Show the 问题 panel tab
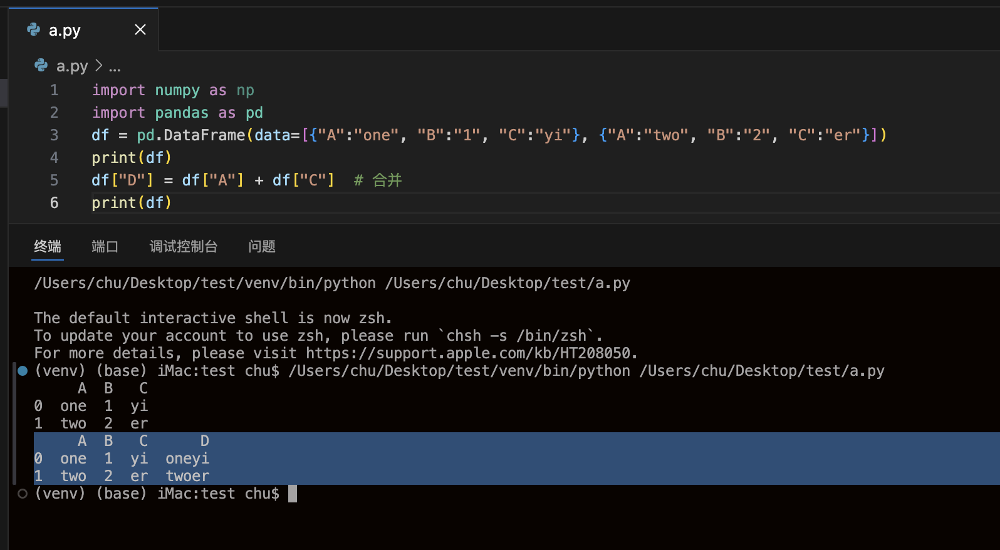This screenshot has width=1000, height=550. 261,246
